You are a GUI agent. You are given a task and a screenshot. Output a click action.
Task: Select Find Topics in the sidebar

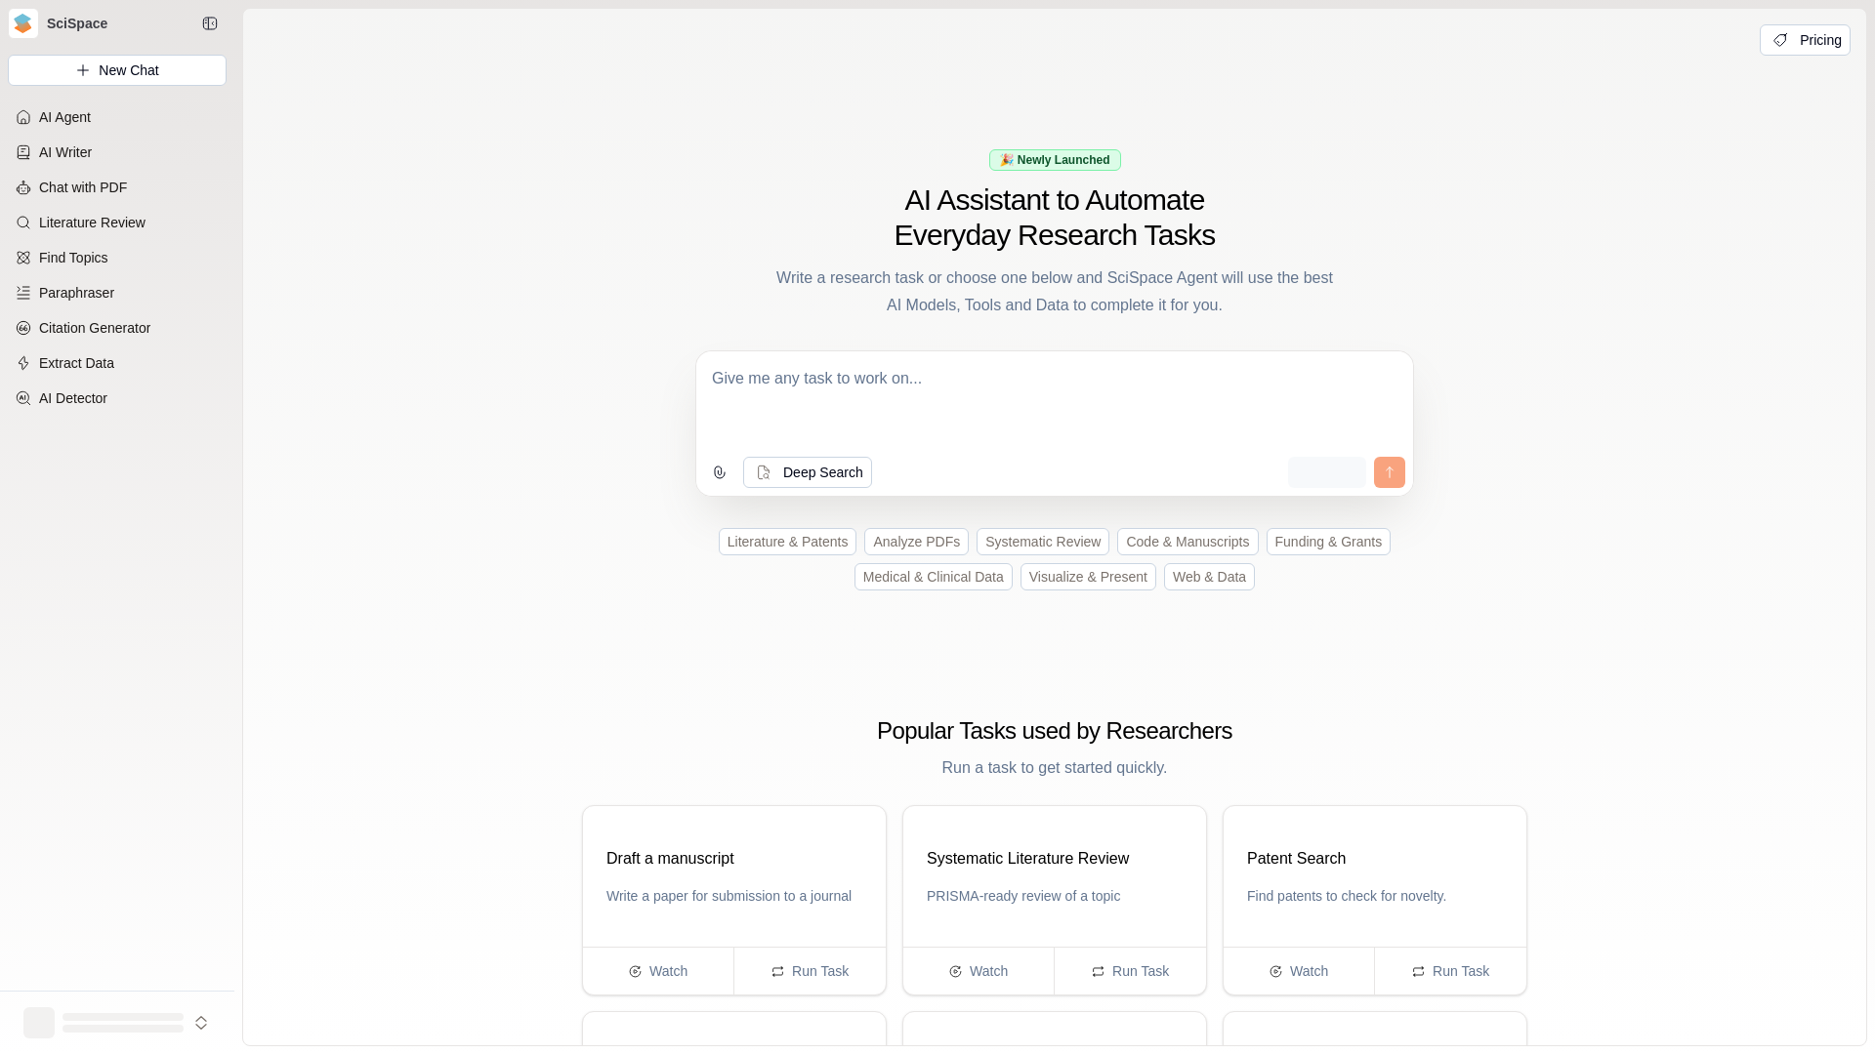point(117,258)
